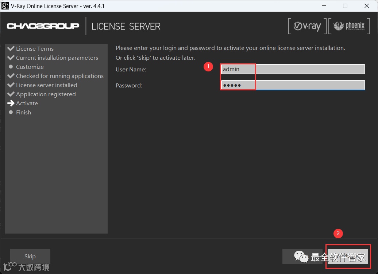Click the checkmark beside Current installation parameters

pos(11,58)
